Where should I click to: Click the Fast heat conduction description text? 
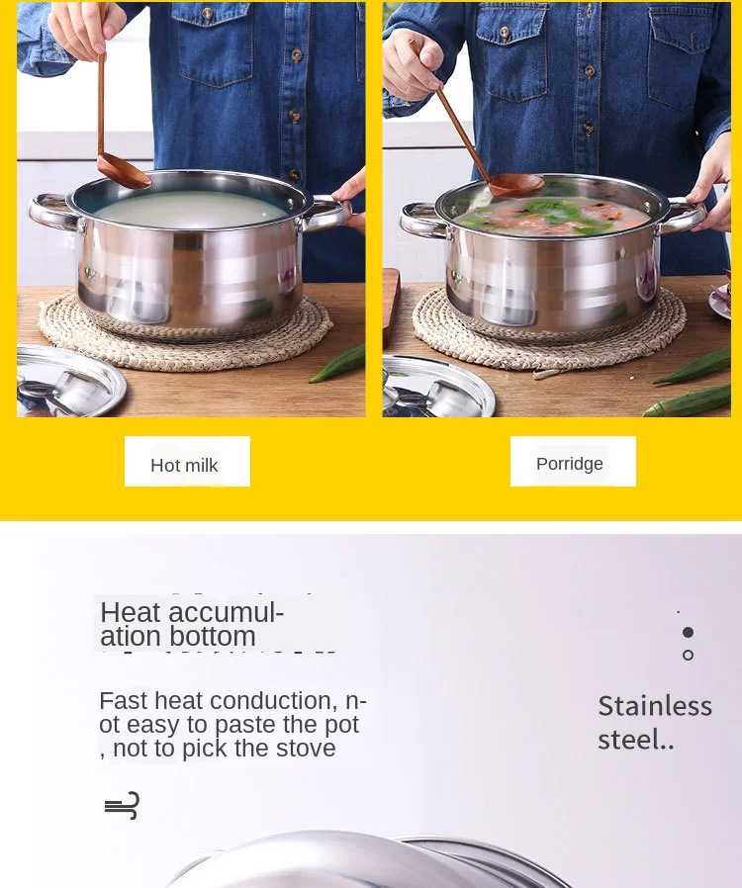coord(232,724)
